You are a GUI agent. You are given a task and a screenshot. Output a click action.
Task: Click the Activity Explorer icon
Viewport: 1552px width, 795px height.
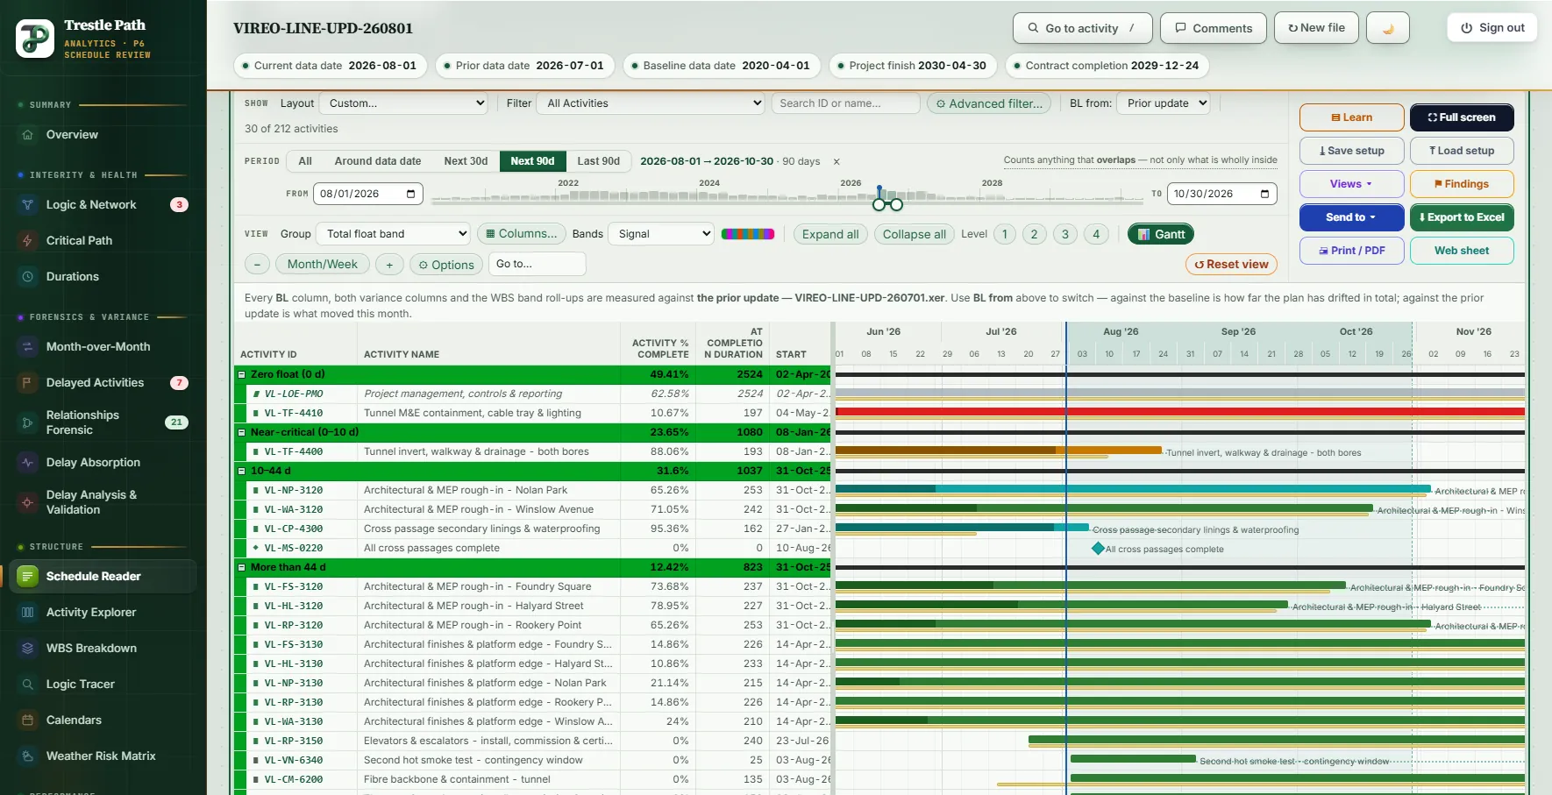28,613
